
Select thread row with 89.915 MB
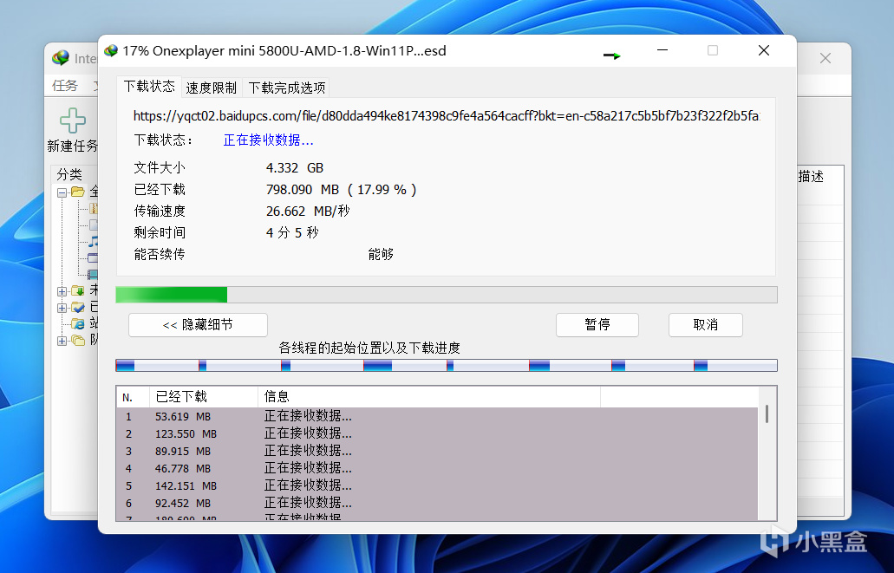437,452
